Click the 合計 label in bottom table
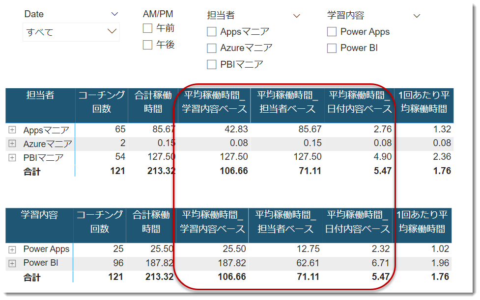480x300 pixels. [32, 278]
